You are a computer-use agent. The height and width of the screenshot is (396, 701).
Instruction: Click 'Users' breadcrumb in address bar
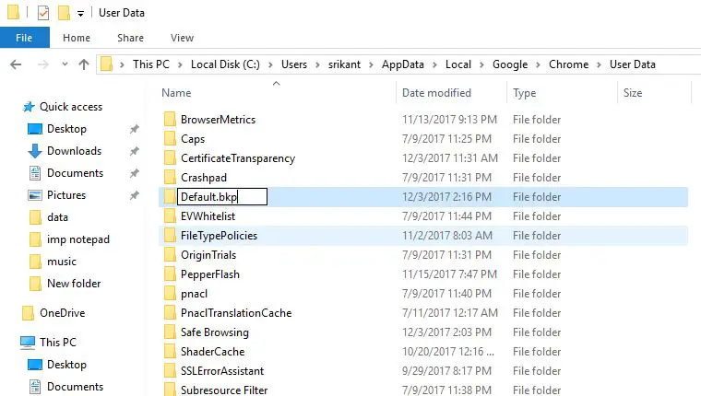[x=294, y=64]
